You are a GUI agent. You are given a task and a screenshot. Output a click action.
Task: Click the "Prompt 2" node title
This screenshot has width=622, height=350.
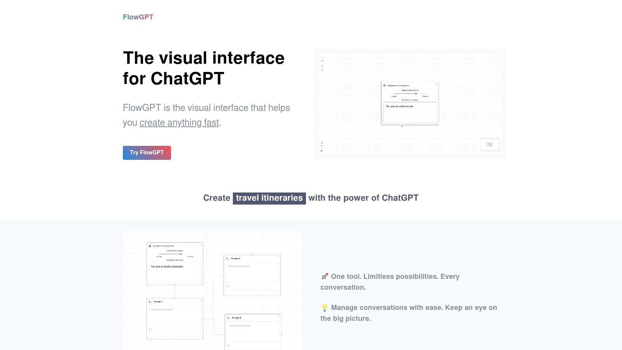pos(236,259)
